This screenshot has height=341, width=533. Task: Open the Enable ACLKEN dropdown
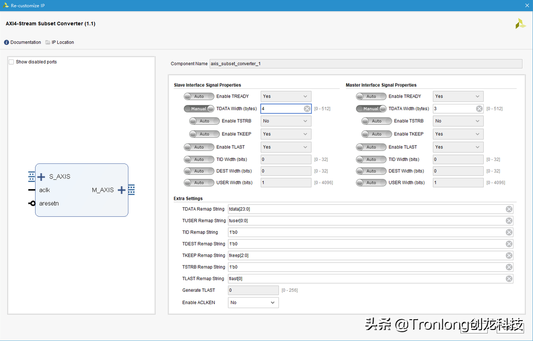253,303
